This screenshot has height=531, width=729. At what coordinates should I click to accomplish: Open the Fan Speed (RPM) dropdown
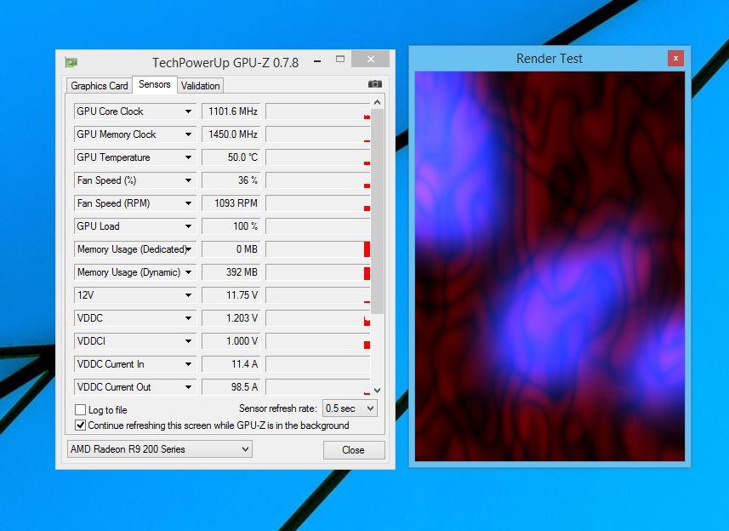point(188,203)
